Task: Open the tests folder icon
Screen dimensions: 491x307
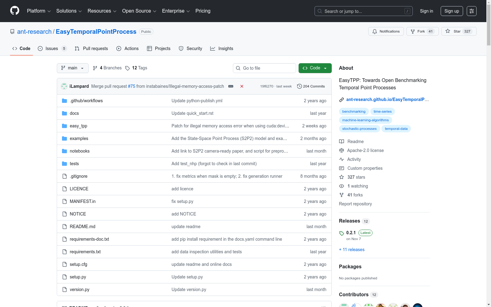Action: coord(64,164)
